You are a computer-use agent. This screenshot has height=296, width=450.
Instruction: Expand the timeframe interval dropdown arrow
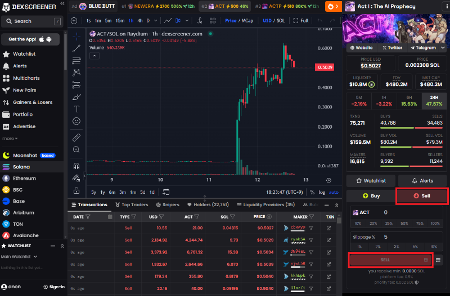pyautogui.click(x=156, y=21)
